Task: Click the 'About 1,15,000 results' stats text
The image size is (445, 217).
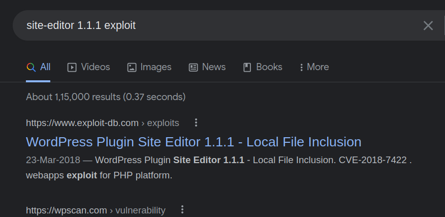Action: coord(106,97)
